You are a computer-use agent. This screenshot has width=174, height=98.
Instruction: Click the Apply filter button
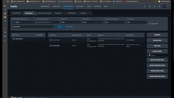pos(60,27)
